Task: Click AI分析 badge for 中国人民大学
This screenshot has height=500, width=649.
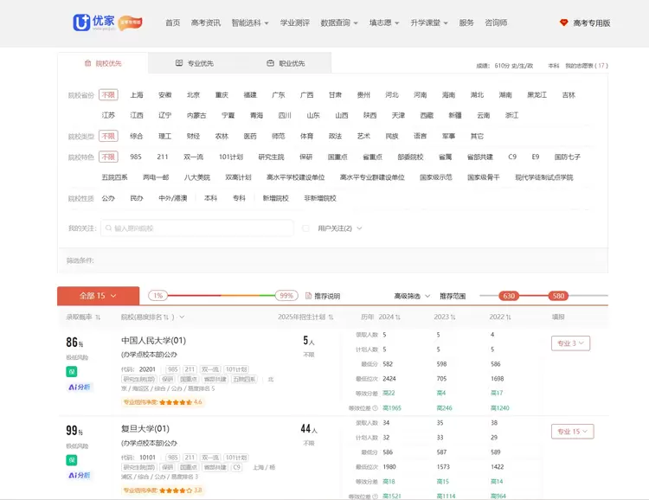Action: [x=79, y=387]
